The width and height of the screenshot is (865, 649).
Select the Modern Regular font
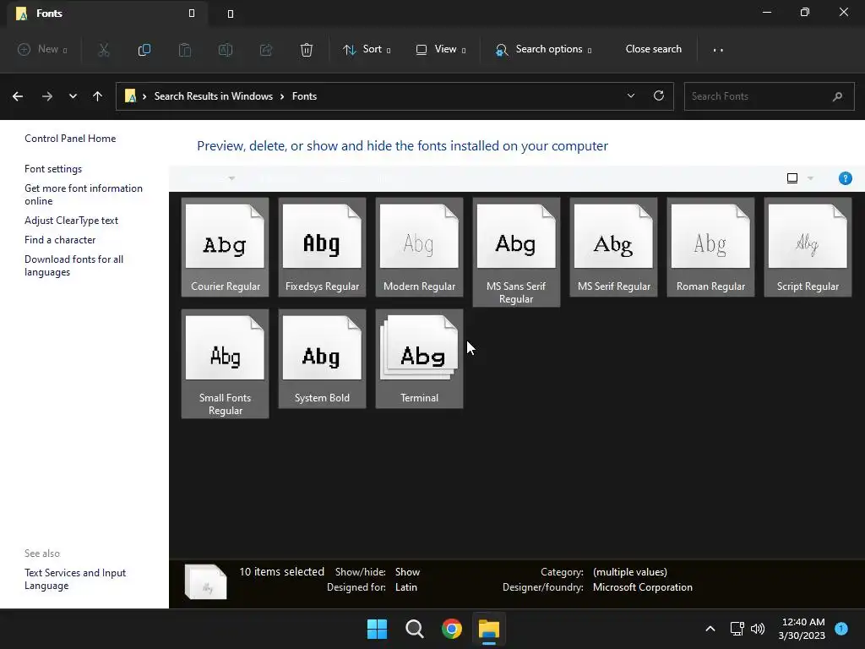pyautogui.click(x=419, y=247)
